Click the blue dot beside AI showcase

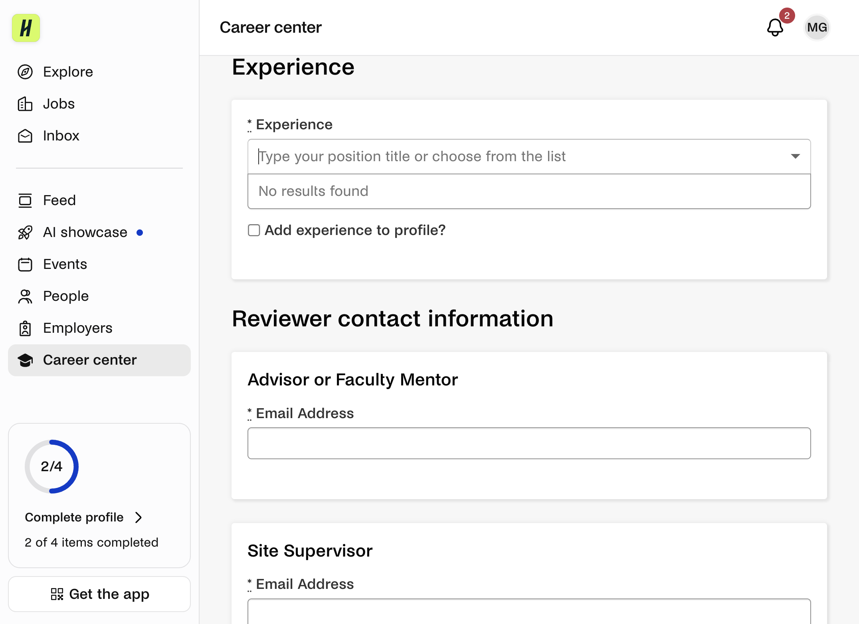pos(140,233)
